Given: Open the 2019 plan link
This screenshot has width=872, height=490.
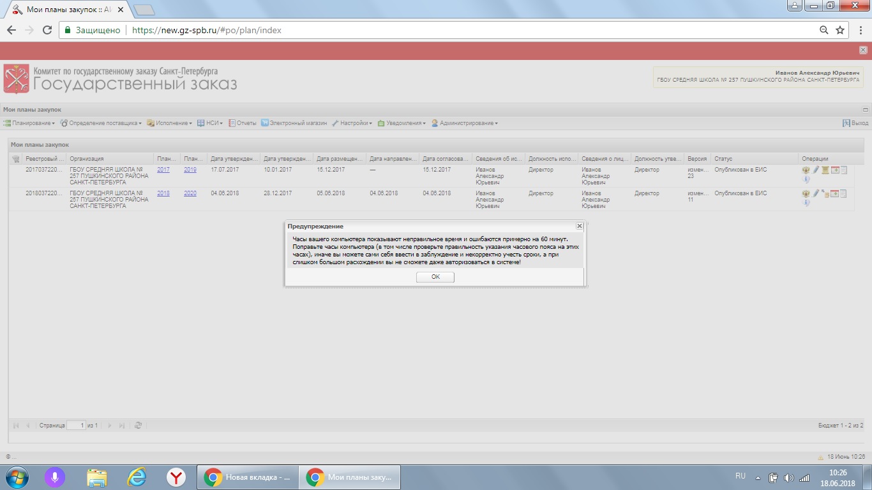Looking at the screenshot, I should (x=190, y=170).
